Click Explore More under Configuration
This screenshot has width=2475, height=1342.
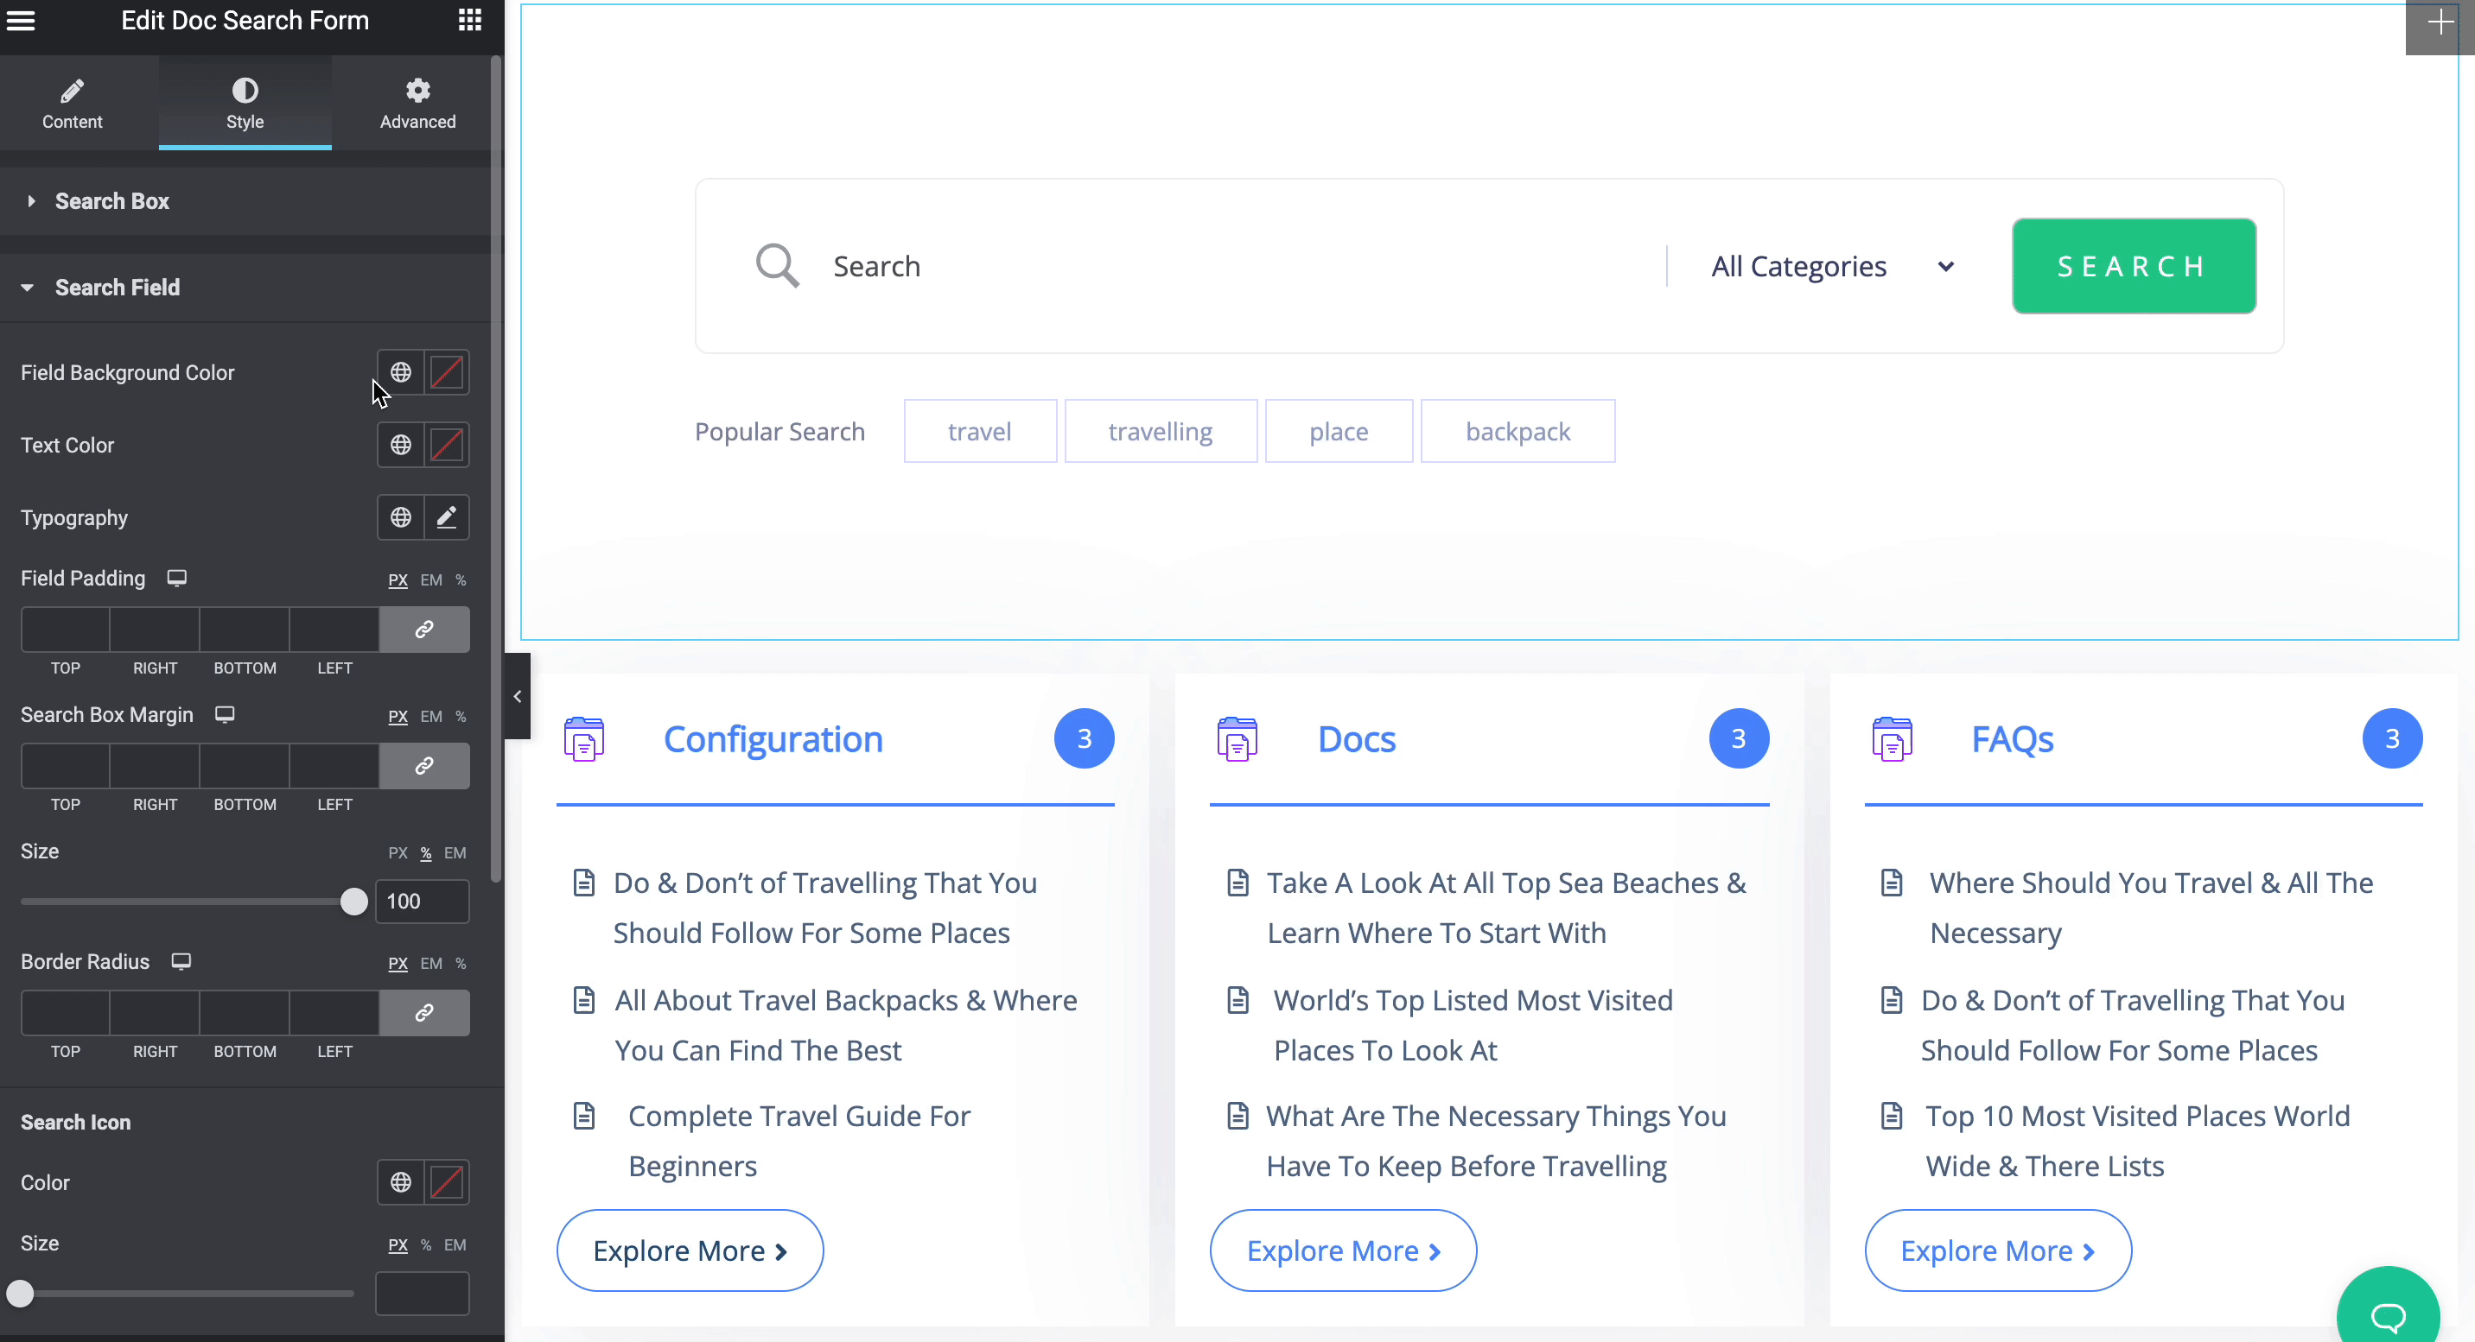(690, 1250)
